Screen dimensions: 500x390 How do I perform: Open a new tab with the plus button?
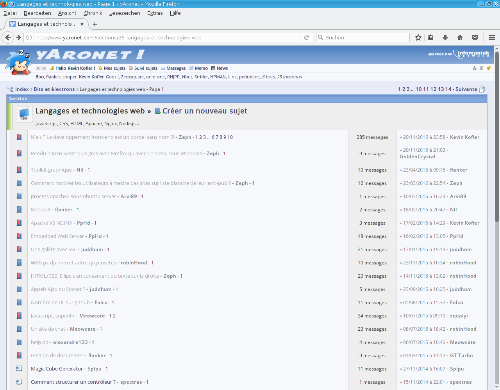pos(95,24)
